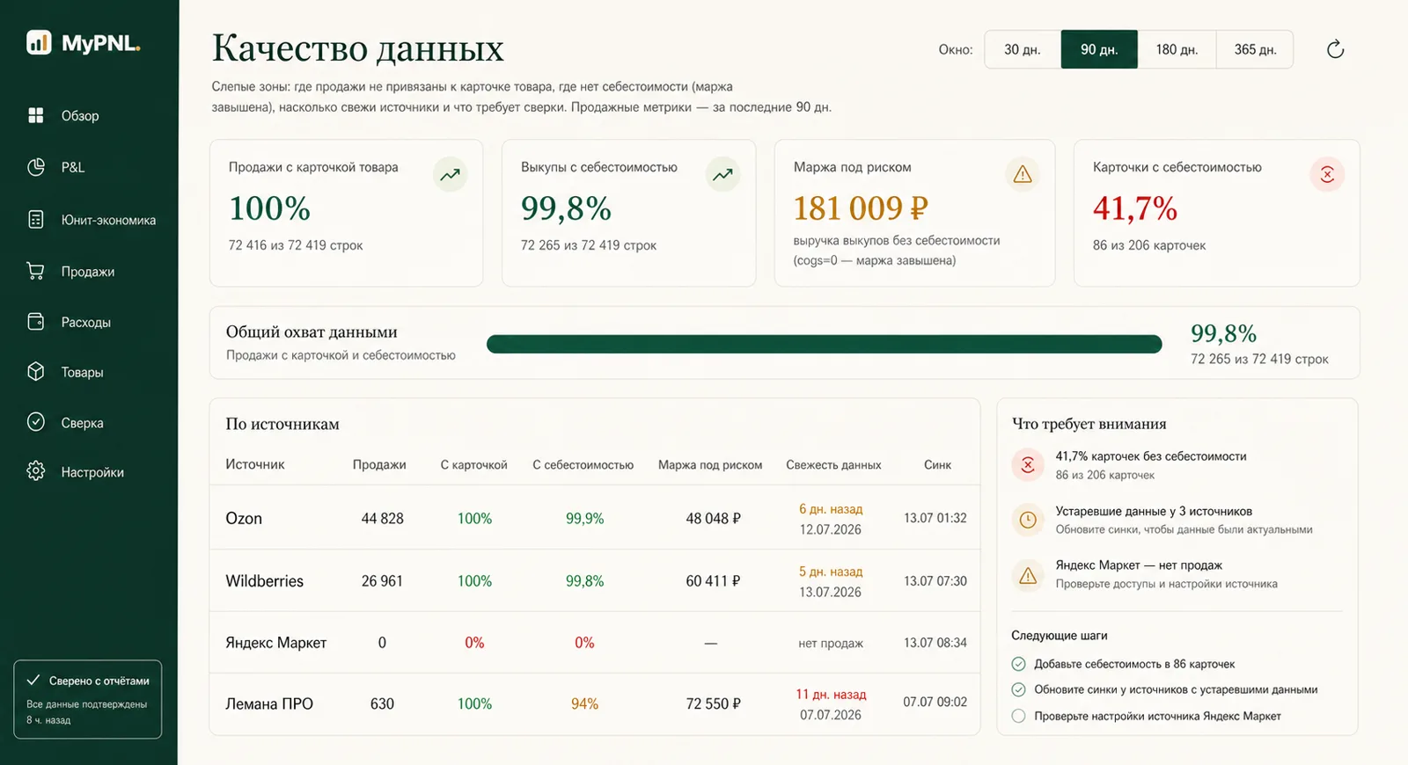This screenshot has width=1408, height=765.
Task: Click Лемана ПРО margin at risk 72 550 ₽
Action: pos(713,703)
